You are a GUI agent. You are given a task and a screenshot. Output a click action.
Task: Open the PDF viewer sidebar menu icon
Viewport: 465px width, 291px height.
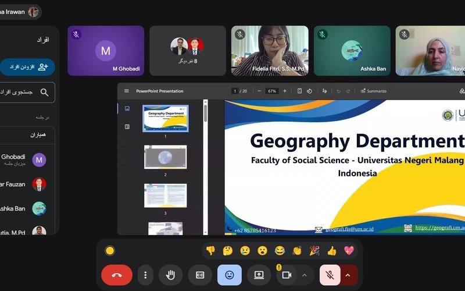126,91
